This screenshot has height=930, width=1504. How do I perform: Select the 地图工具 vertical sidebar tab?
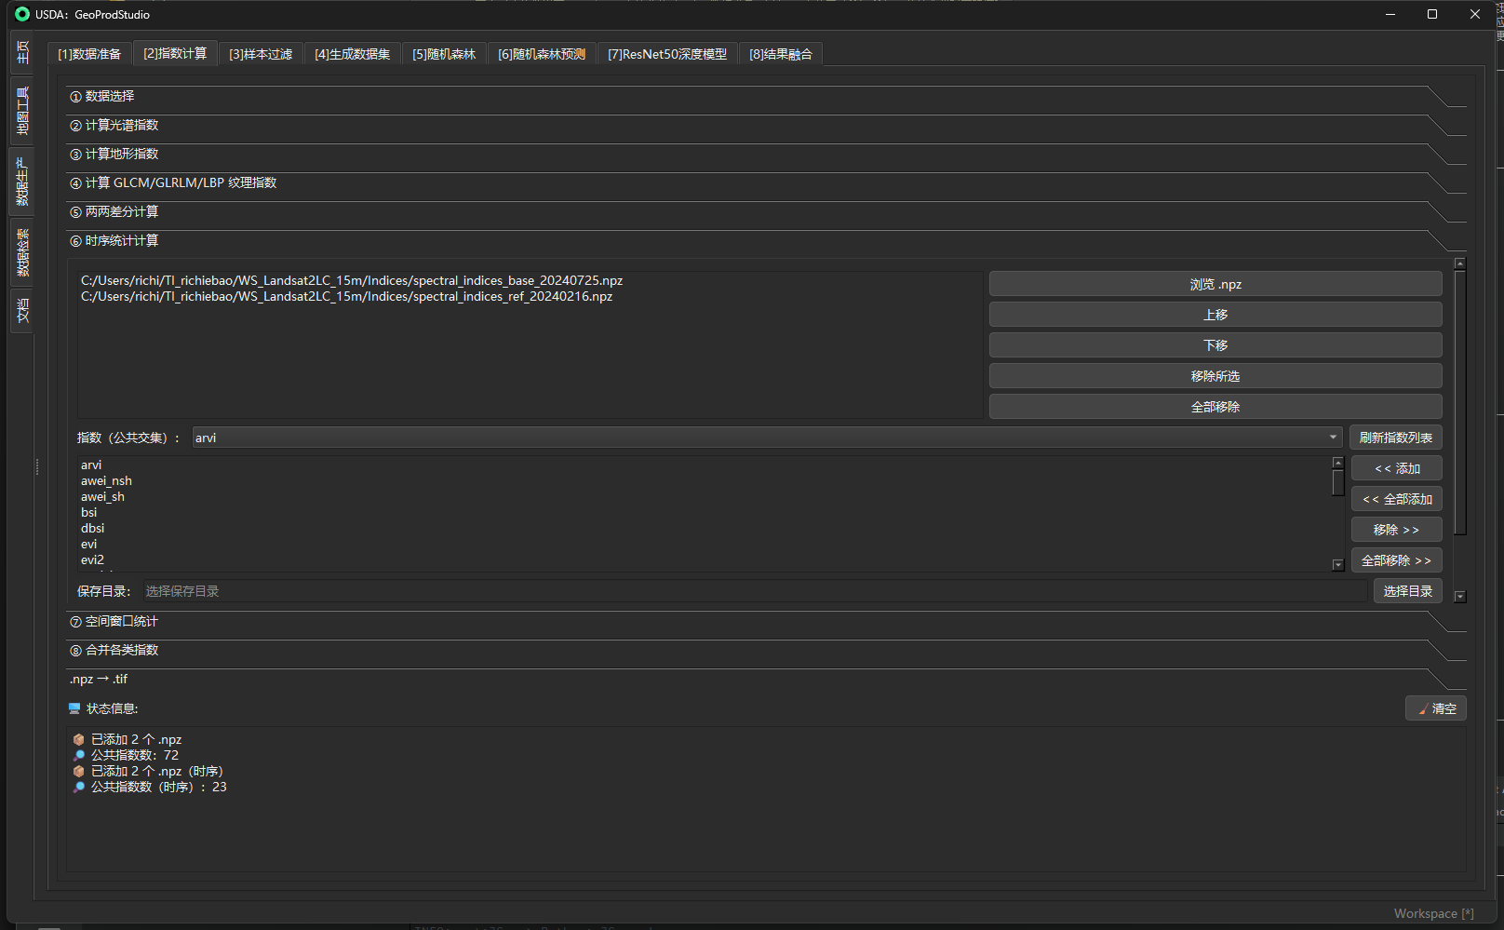22,111
